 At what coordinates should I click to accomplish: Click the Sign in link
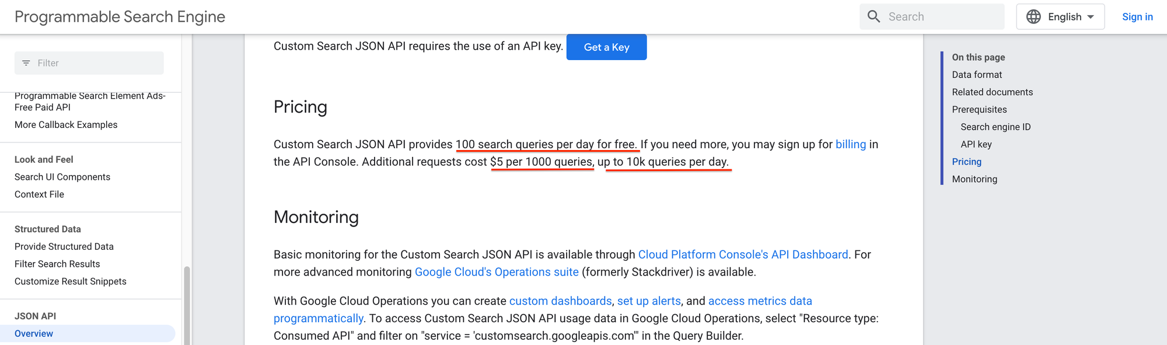(x=1137, y=16)
